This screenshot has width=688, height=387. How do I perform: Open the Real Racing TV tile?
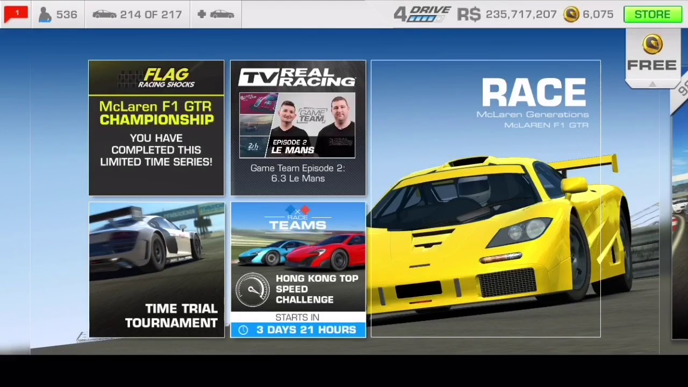[x=298, y=128]
